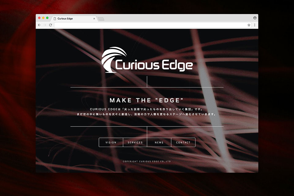Click the Curious Edge logo
This screenshot has height=196, width=294.
[x=147, y=60]
